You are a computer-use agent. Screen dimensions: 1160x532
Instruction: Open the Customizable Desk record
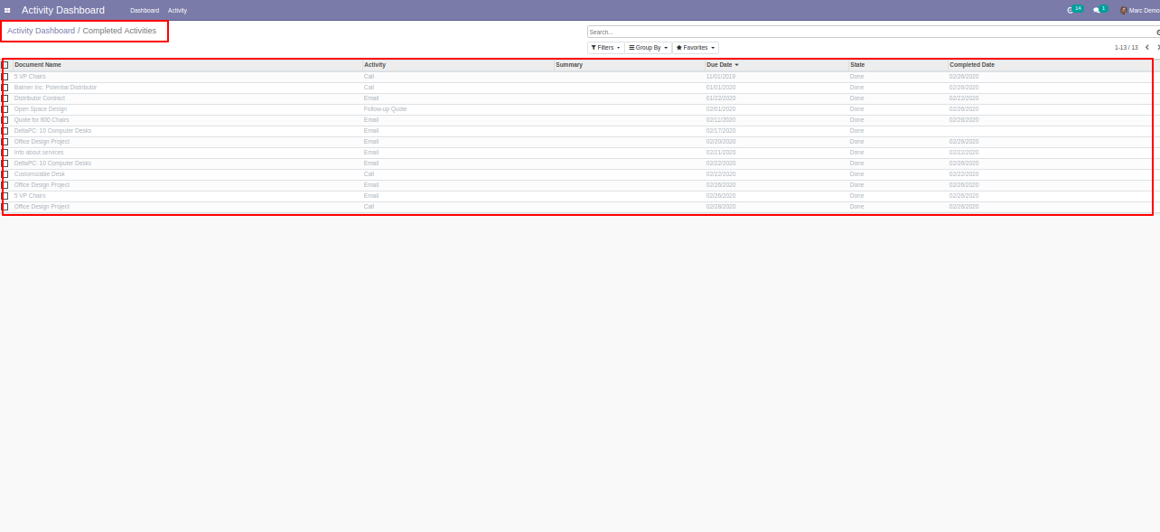point(40,174)
